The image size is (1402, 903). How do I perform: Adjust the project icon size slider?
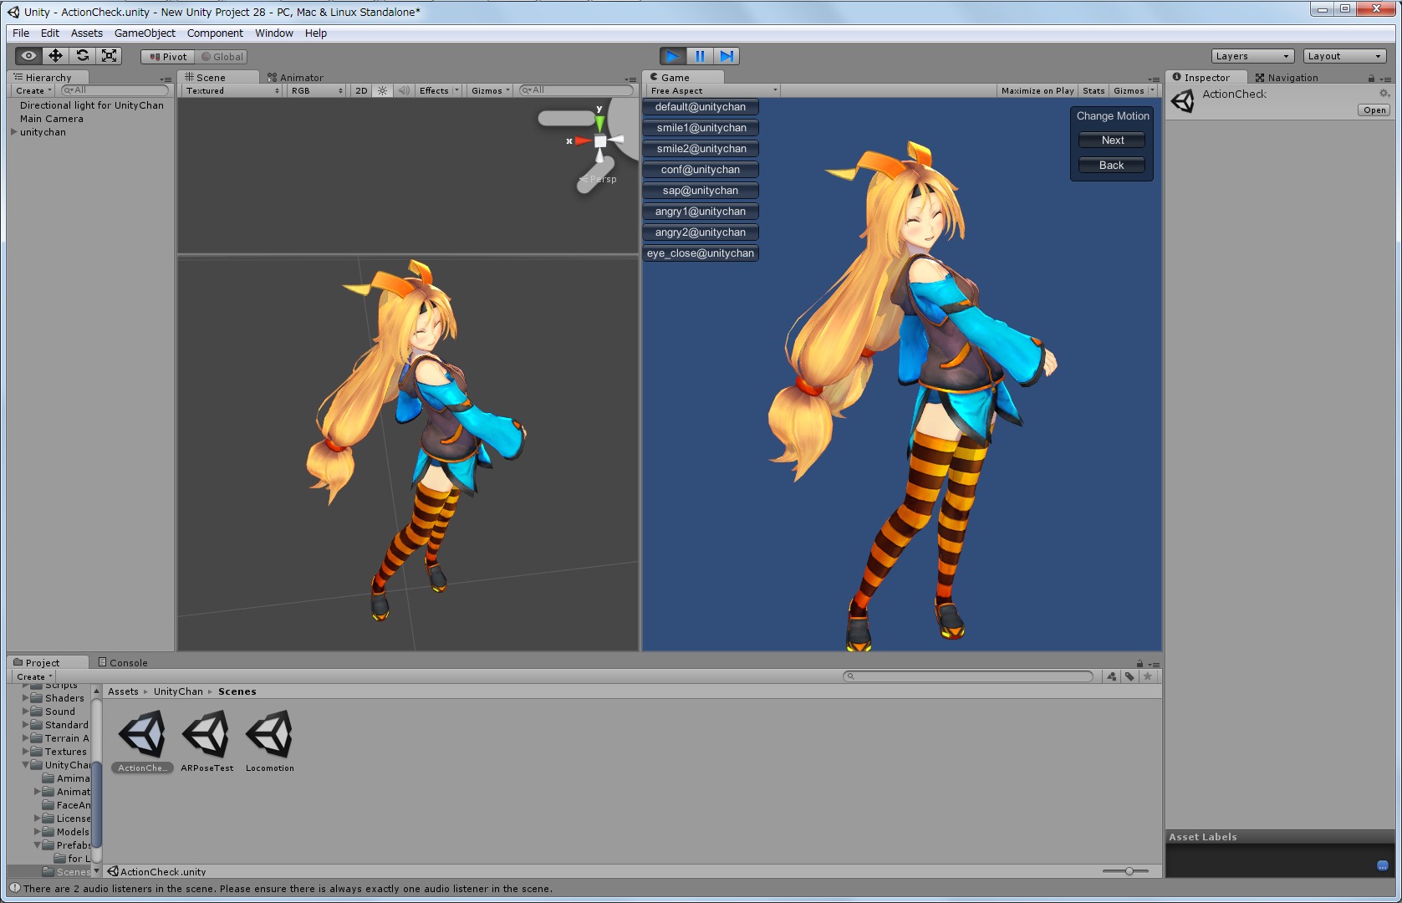point(1129,871)
